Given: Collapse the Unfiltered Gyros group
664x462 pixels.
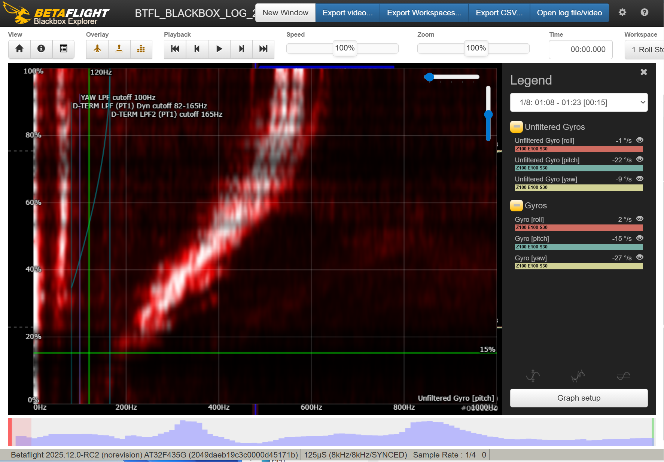Looking at the screenshot, I should tap(516, 127).
